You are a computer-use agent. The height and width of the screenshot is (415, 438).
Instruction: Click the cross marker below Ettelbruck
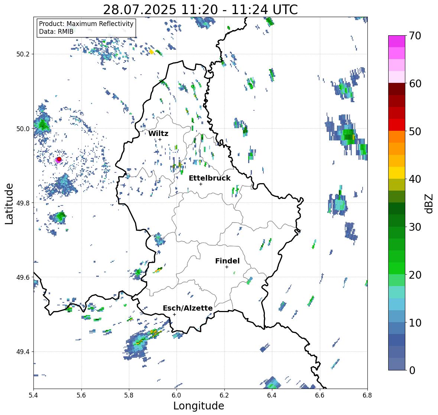click(201, 184)
